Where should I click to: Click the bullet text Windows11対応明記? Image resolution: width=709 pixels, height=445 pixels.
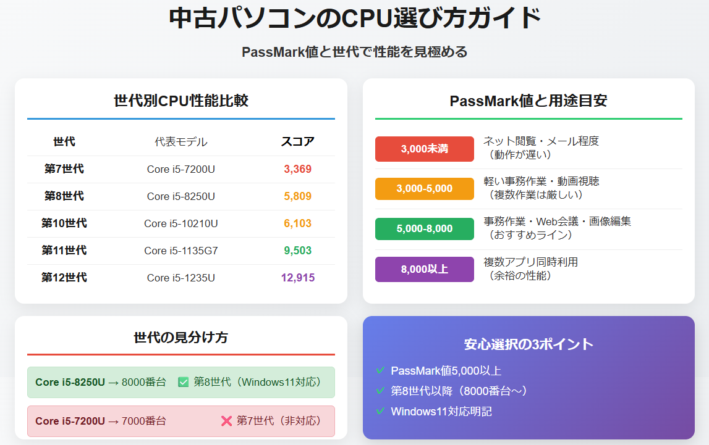[x=441, y=412]
